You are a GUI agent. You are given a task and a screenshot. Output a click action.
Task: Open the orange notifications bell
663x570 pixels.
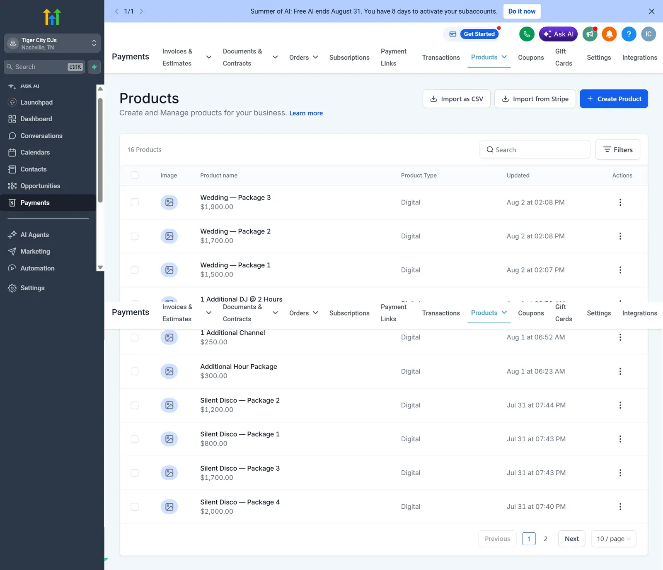[609, 34]
